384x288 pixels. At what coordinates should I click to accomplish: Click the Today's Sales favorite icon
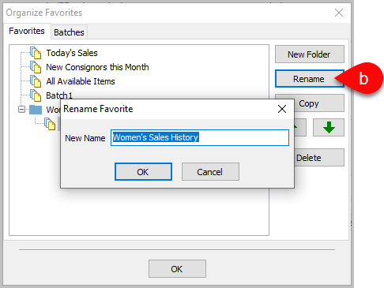(x=36, y=53)
